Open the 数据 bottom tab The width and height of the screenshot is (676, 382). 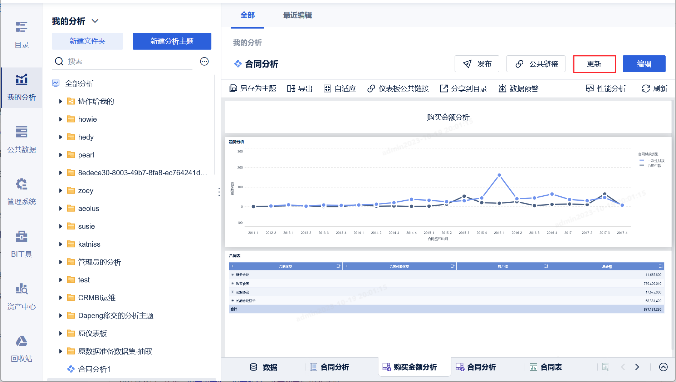click(x=264, y=367)
